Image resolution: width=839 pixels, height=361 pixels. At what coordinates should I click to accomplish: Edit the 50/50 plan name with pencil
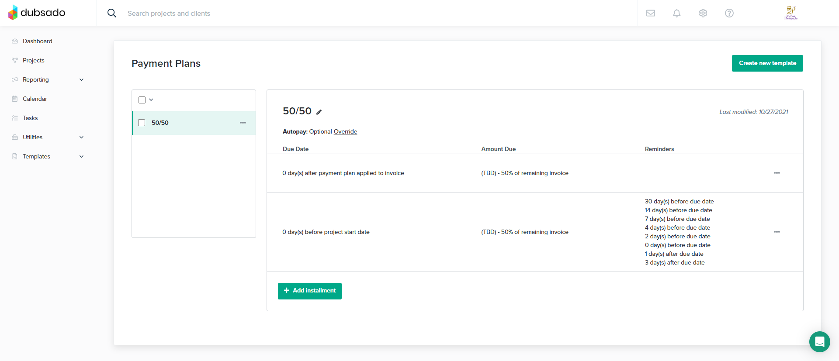coord(319,112)
